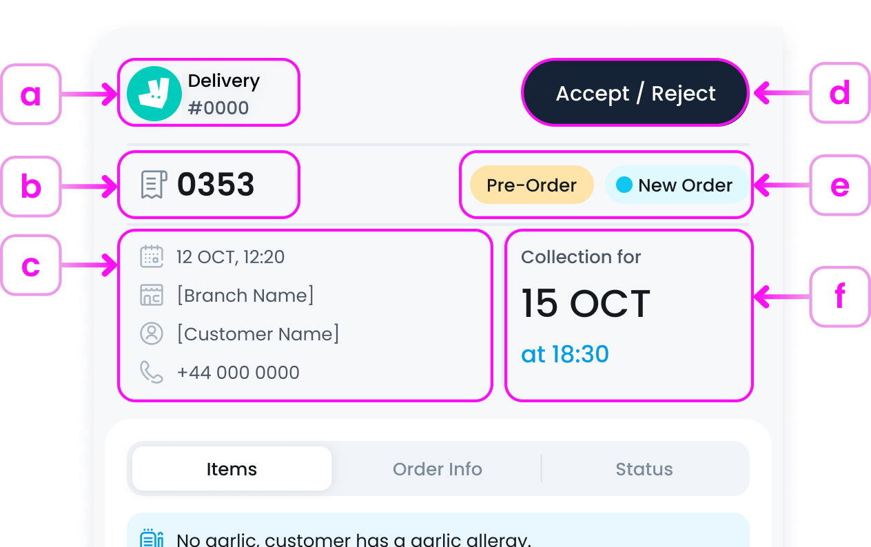This screenshot has width=871, height=547.
Task: Click the Pre-Order badge
Action: (x=531, y=185)
